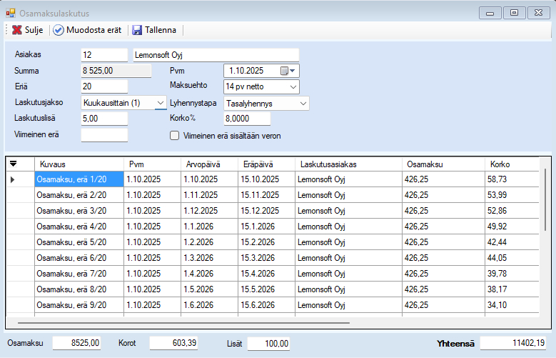The width and height of the screenshot is (556, 358).
Task: Click the red X Sulje icon
Action: coord(16,30)
